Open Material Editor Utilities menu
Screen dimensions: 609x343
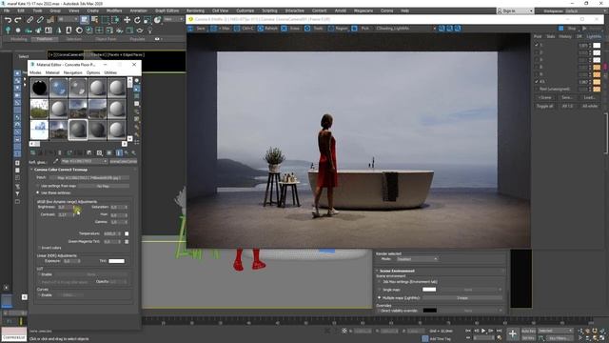(x=110, y=72)
